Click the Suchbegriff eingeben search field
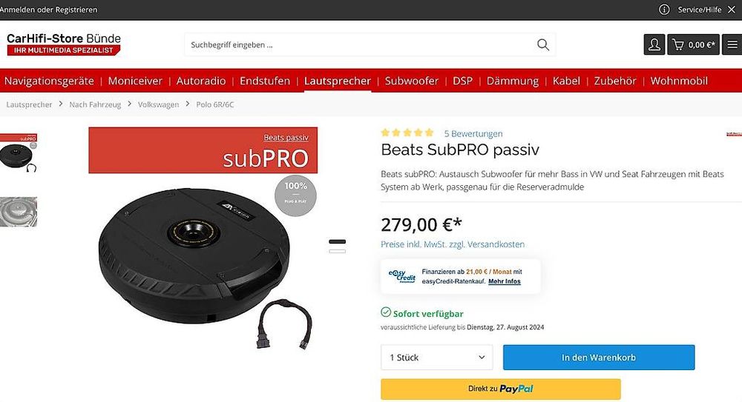The image size is (742, 402). pos(360,45)
